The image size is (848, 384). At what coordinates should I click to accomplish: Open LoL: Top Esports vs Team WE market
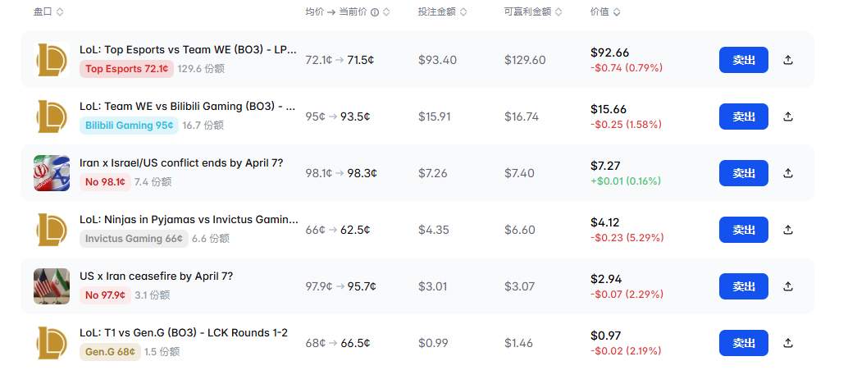pos(188,50)
